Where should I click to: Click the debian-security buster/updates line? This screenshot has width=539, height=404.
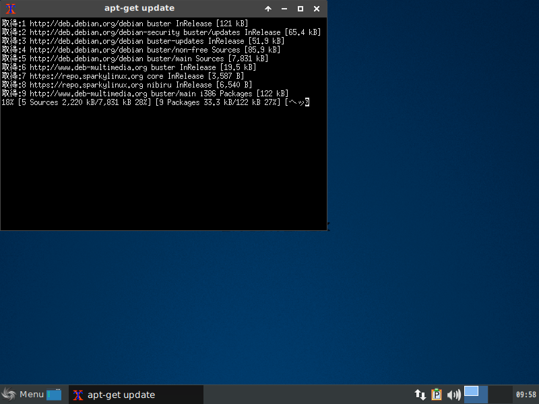161,32
